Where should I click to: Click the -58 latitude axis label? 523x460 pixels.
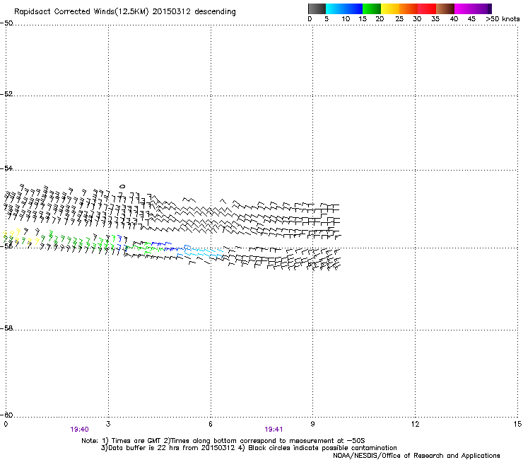coord(6,328)
